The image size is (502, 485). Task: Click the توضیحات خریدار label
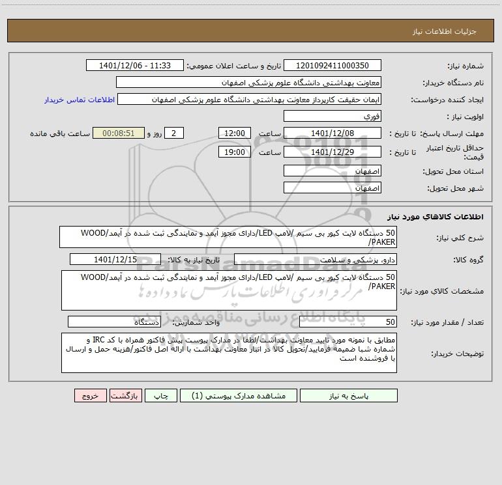tap(458, 353)
